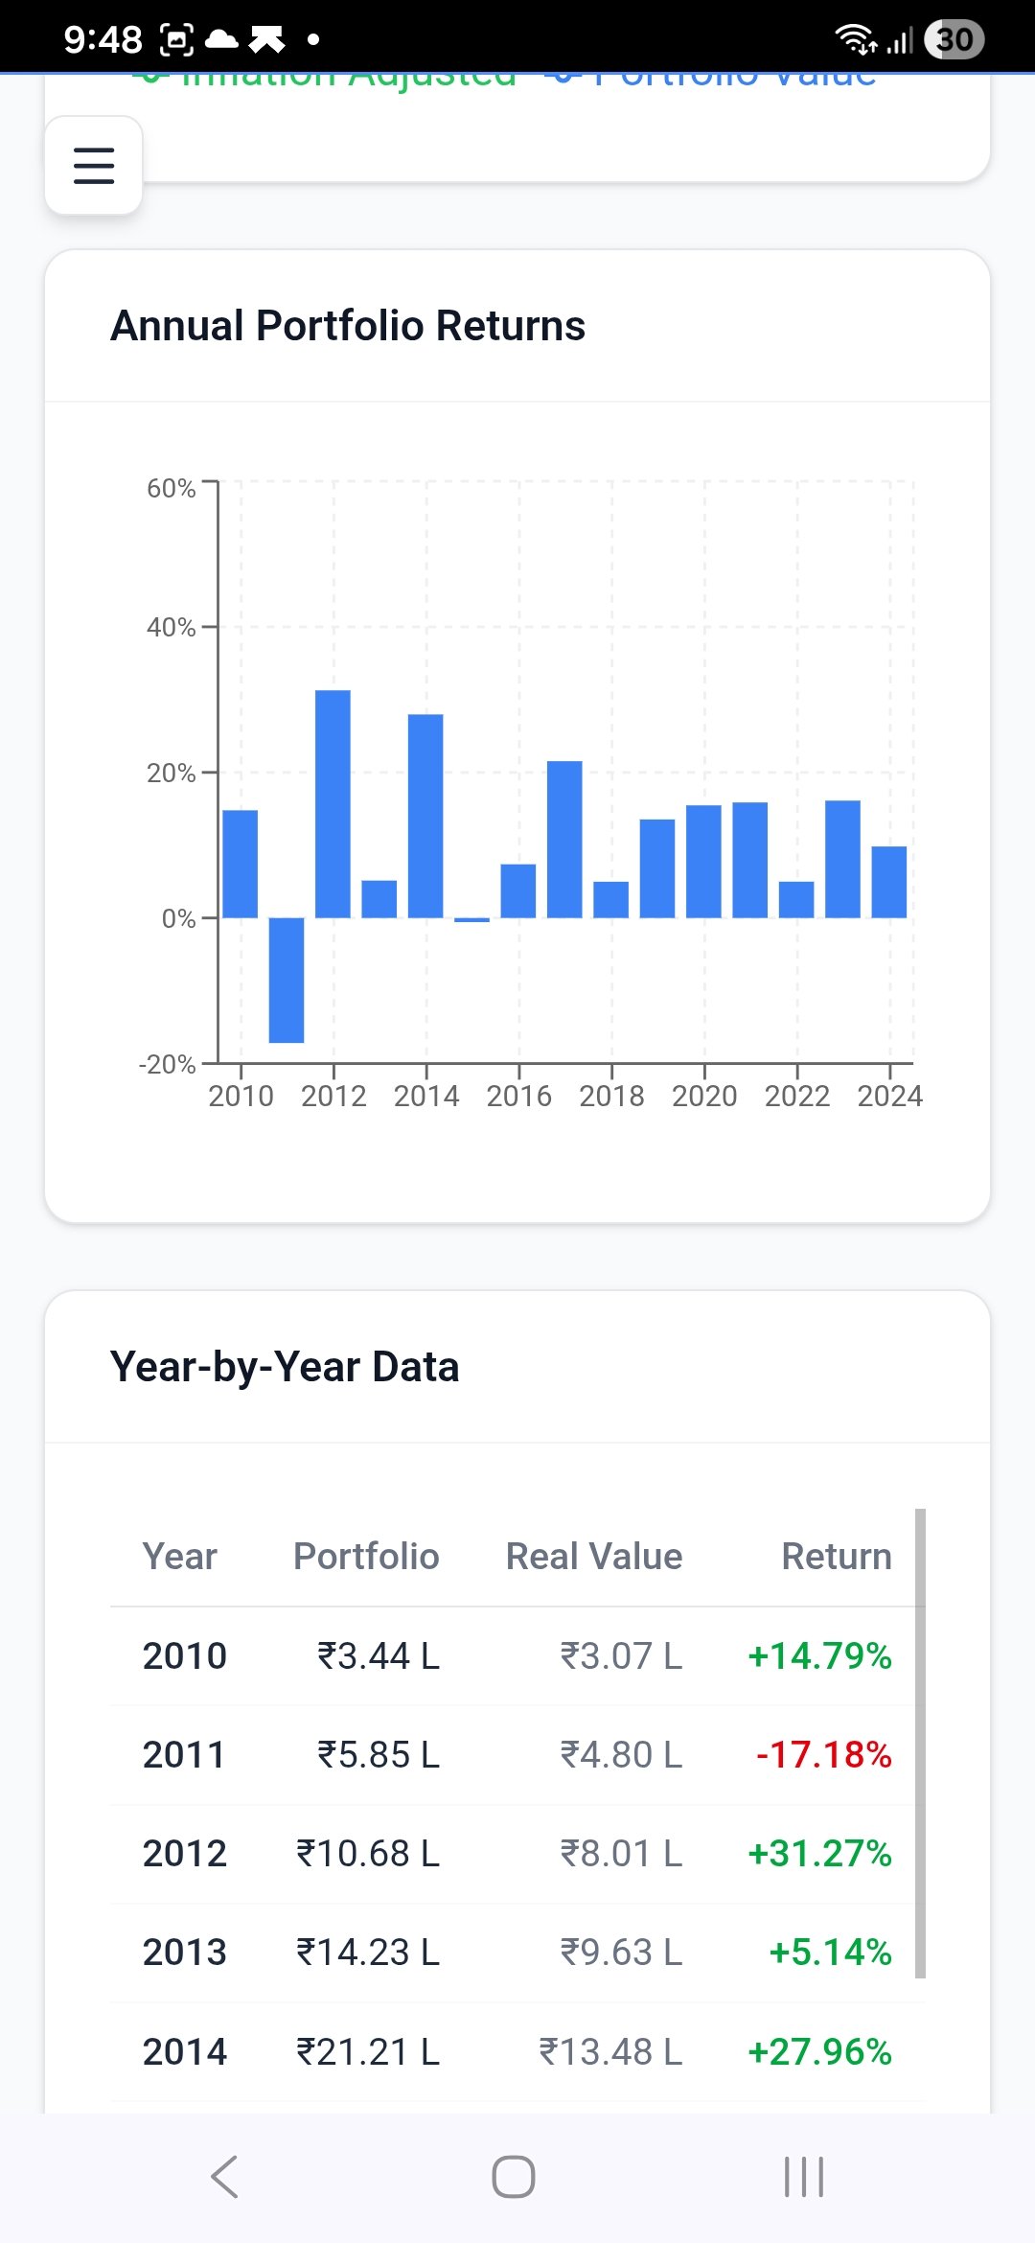Tap the 2014 return bar in chart
The image size is (1035, 2243).
pyautogui.click(x=425, y=816)
